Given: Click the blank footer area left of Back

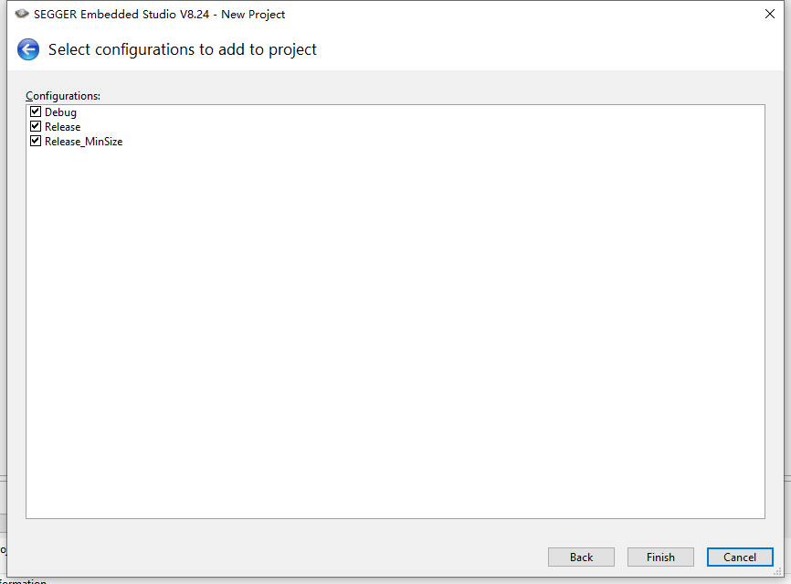Looking at the screenshot, I should [274, 557].
